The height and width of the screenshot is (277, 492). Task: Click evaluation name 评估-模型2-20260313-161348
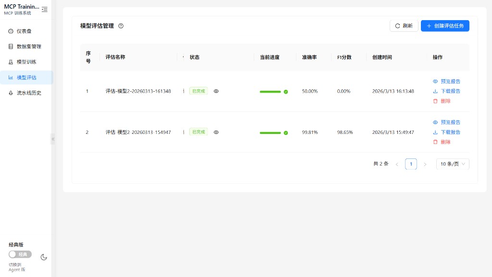coord(138,91)
